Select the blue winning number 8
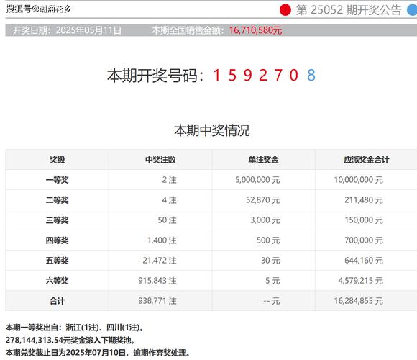This screenshot has width=417, height=360. [x=311, y=76]
